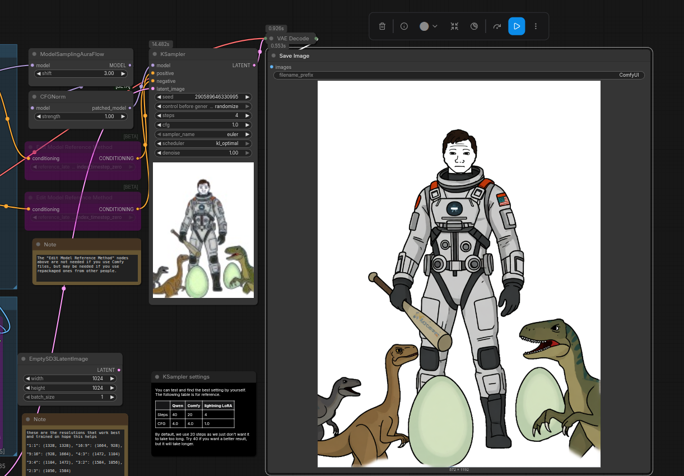Open node info from toolbar
Screen dimensions: 684x476
coord(404,26)
